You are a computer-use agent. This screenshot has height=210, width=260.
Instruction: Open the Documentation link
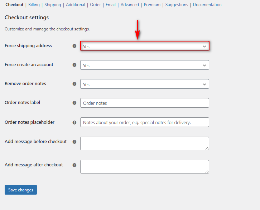pos(207,5)
